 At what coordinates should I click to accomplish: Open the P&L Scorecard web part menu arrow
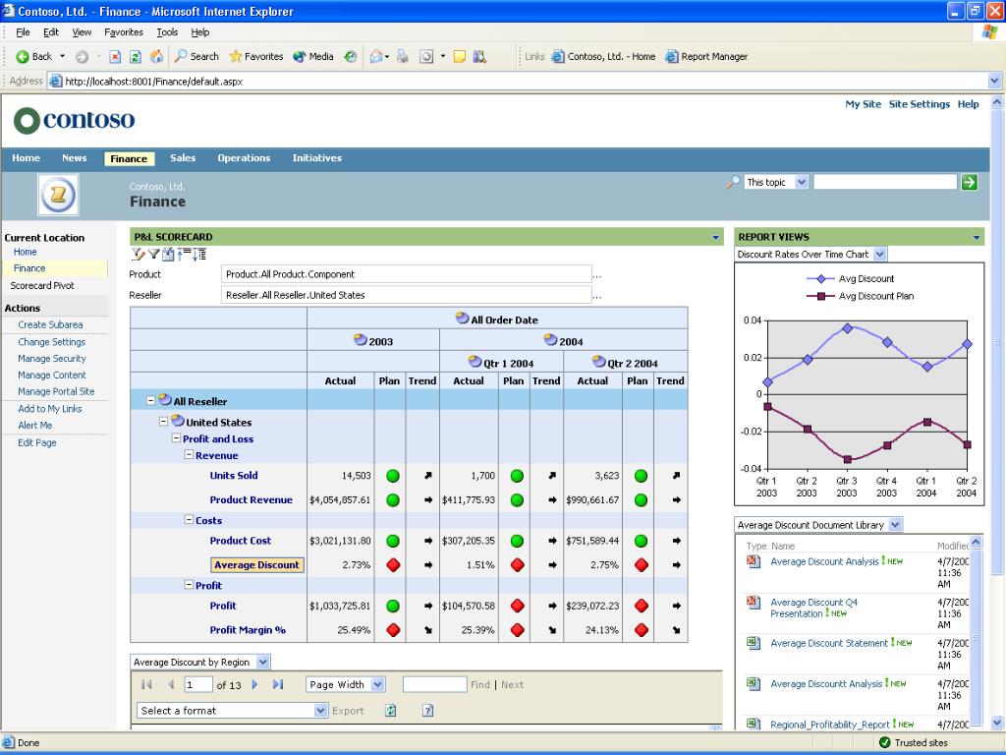(715, 238)
